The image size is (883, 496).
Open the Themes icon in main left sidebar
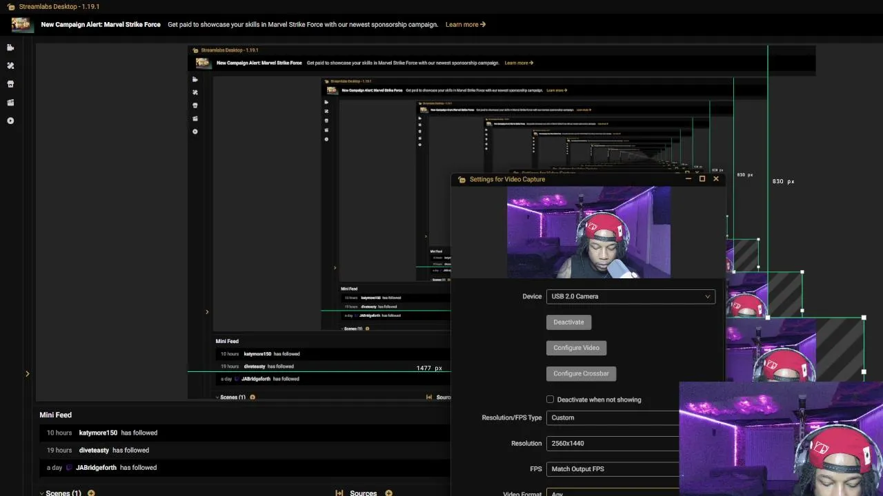pos(10,66)
